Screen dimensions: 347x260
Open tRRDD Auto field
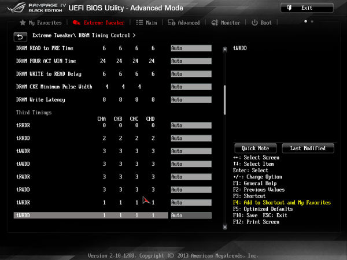191,138
